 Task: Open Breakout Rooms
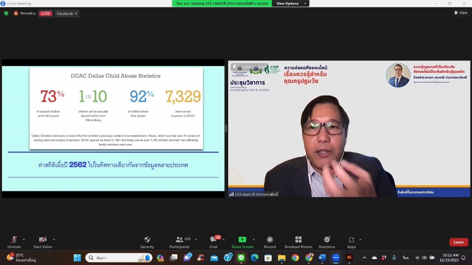[x=299, y=242]
